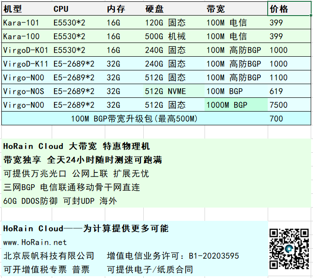Image resolution: width=313 pixels, height=278 pixels.
Task: Select the Kara-101 model cell
Action: click(27, 22)
